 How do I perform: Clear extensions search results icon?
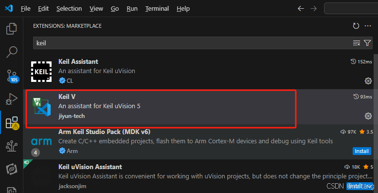356,43
